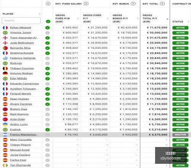Click Portugal flag beside Bernardo Silva
The image size is (191, 168).
(5, 48)
